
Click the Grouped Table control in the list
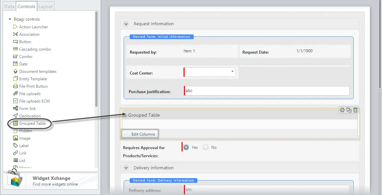tap(30, 123)
